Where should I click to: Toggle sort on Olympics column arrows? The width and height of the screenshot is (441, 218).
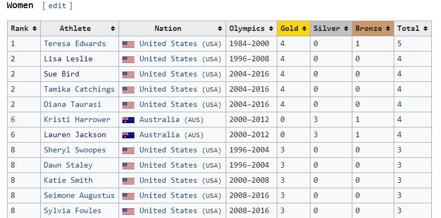[x=271, y=29]
